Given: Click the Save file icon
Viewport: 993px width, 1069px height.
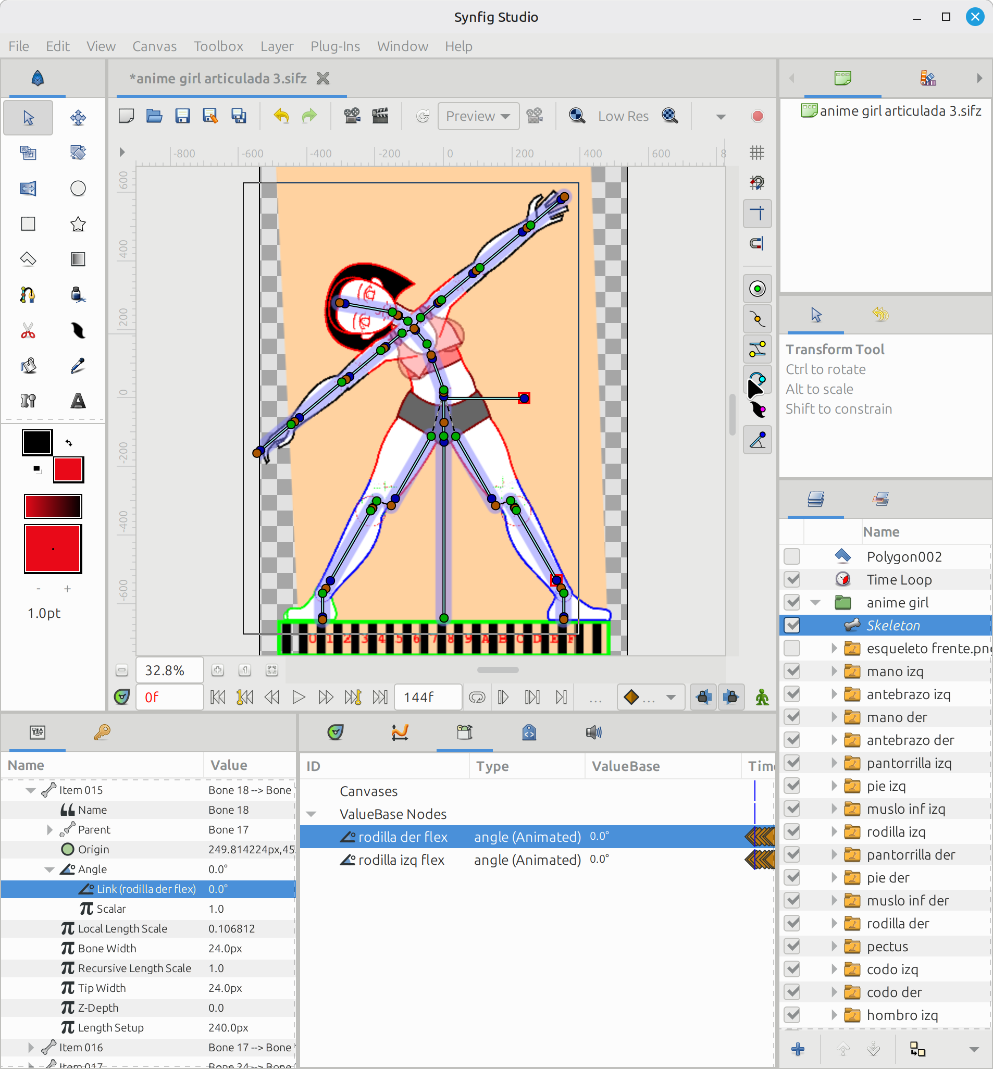Looking at the screenshot, I should coord(182,116).
